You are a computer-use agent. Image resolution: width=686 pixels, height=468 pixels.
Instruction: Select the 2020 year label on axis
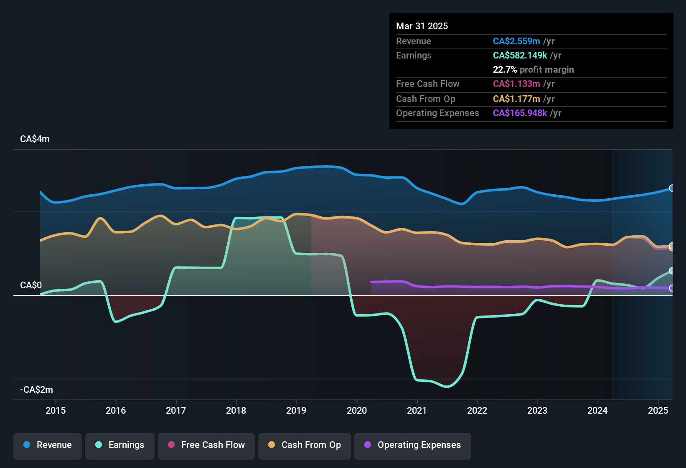pos(357,411)
